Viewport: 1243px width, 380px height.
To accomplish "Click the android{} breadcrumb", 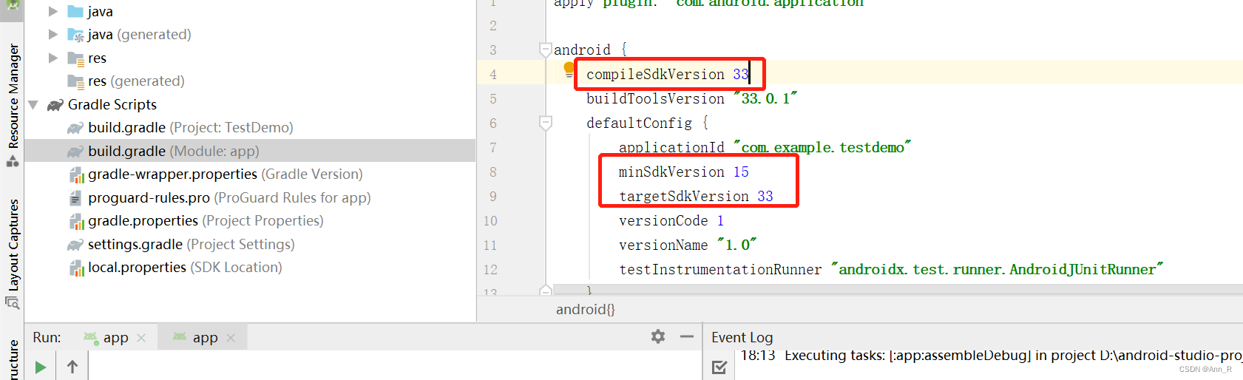I will [586, 309].
